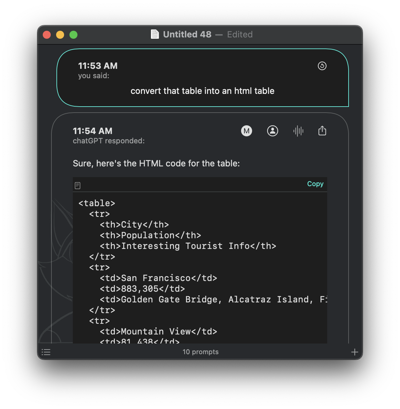The width and height of the screenshot is (400, 409).
Task: Zoom the window with green button
Action: pos(73,35)
